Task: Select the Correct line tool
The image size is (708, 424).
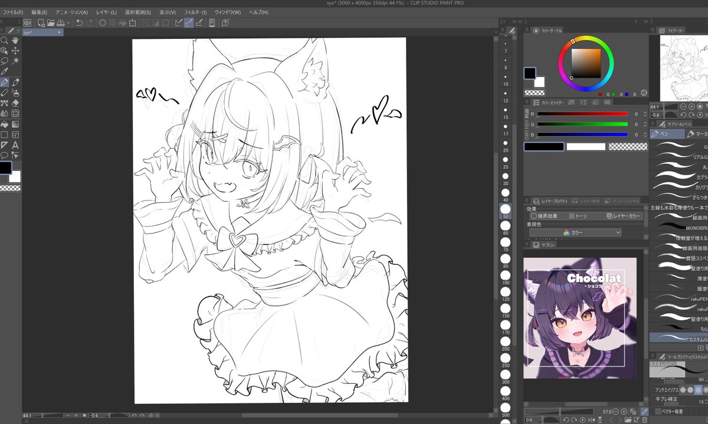Action: click(x=15, y=155)
